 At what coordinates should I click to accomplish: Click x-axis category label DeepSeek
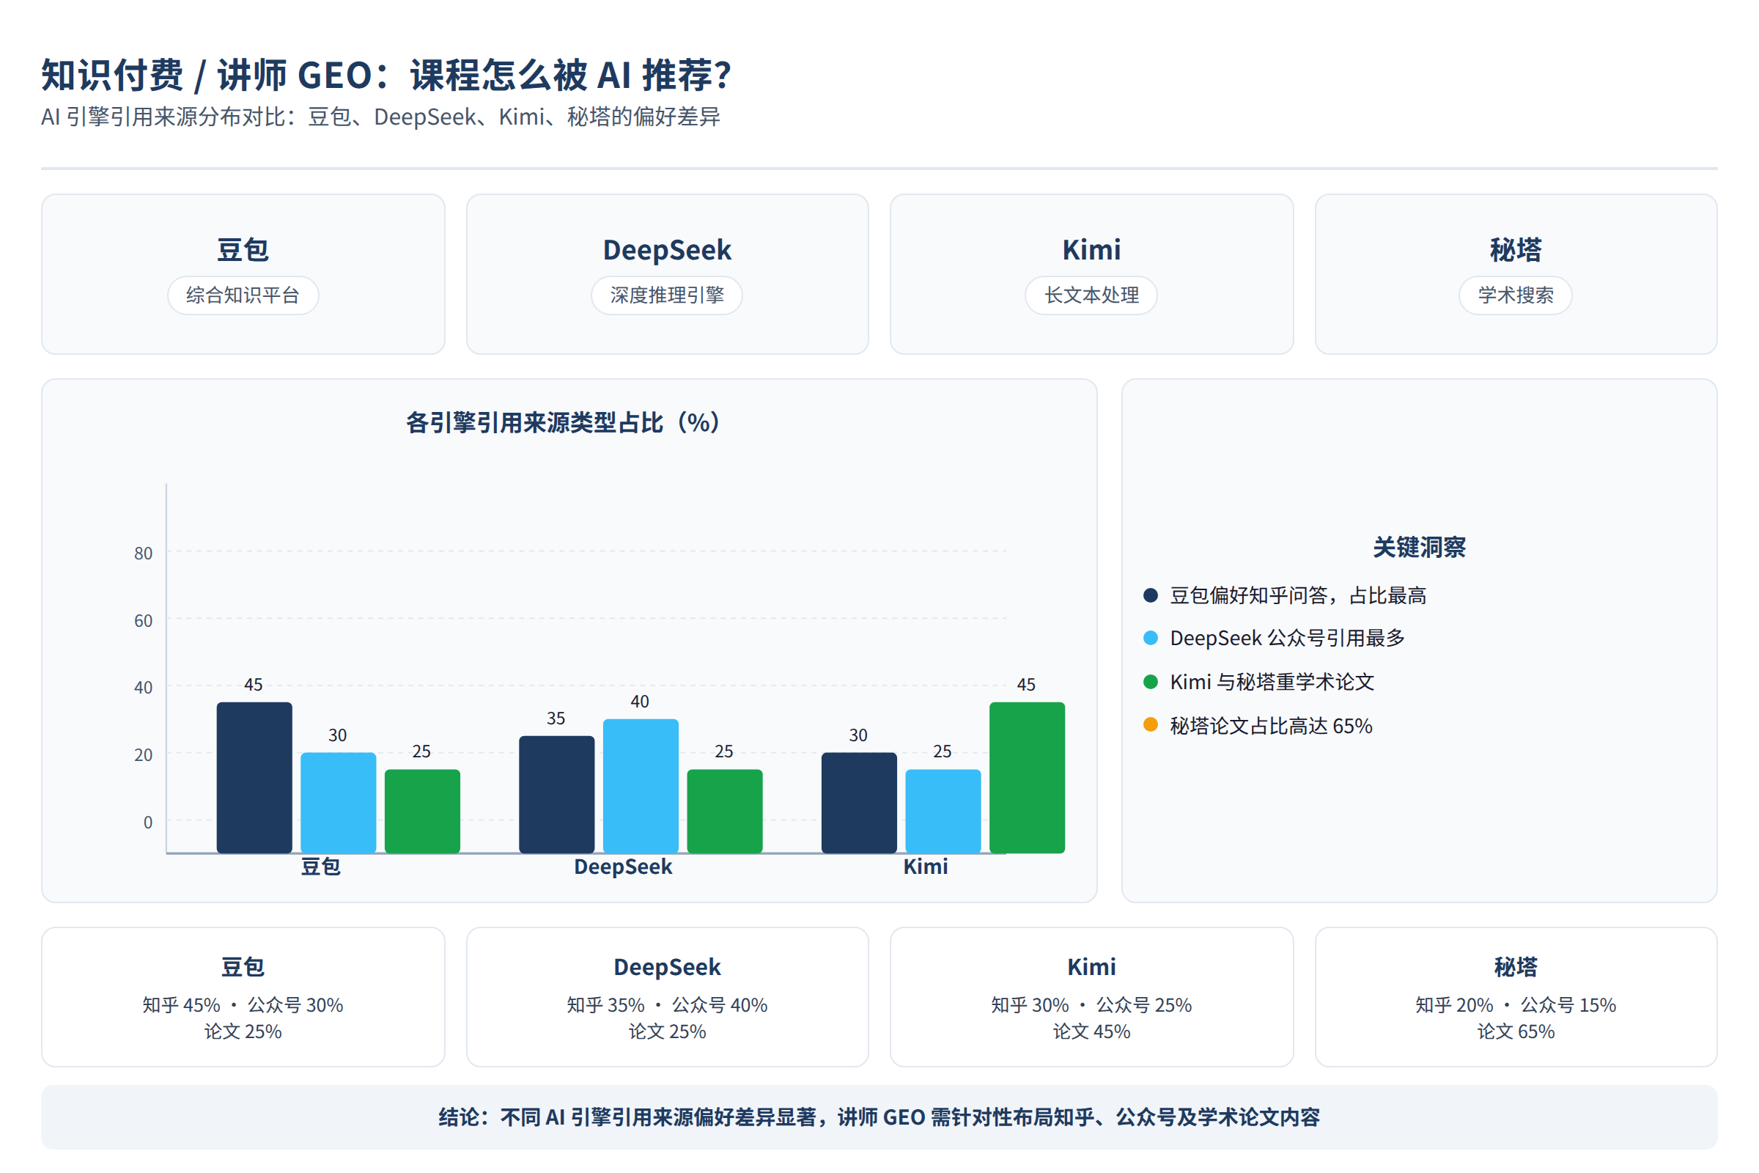coord(623,867)
